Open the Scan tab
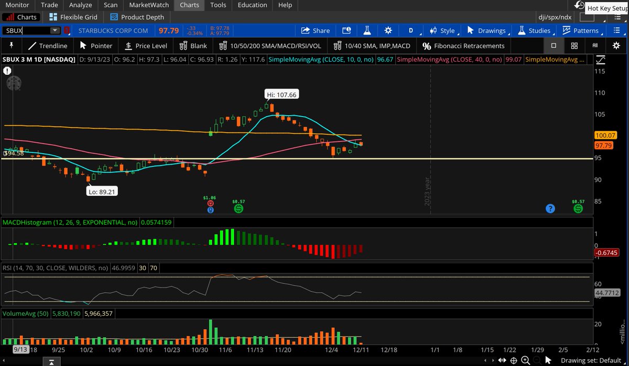Screen dimensions: 629x366 coord(111,5)
